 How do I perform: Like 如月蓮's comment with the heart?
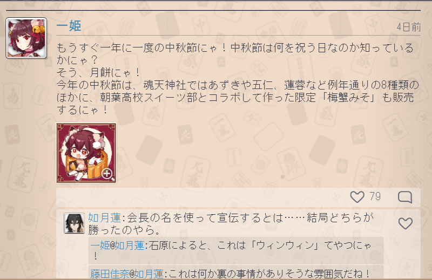[x=406, y=223]
